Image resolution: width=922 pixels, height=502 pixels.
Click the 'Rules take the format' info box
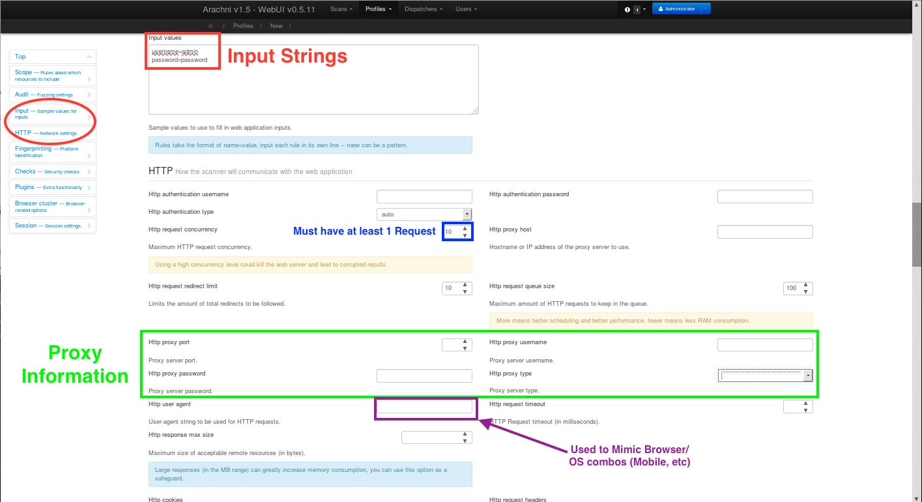pyautogui.click(x=310, y=145)
